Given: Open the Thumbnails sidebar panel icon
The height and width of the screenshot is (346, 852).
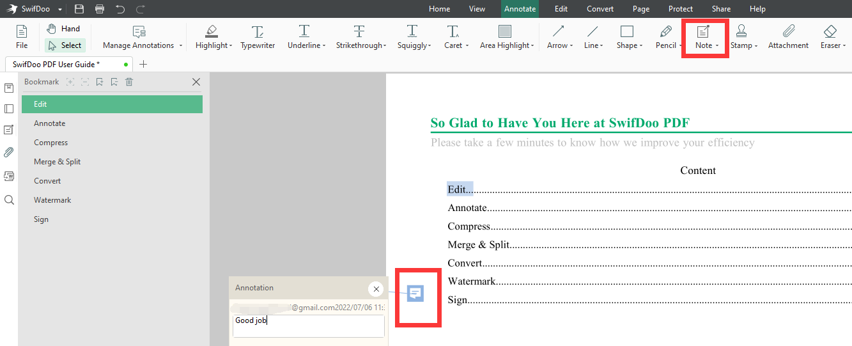Looking at the screenshot, I should 9,109.
